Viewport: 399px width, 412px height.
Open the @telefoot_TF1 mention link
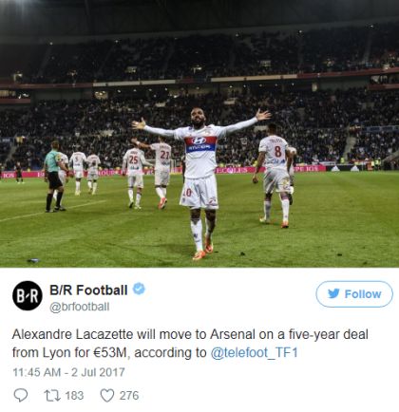(x=255, y=352)
